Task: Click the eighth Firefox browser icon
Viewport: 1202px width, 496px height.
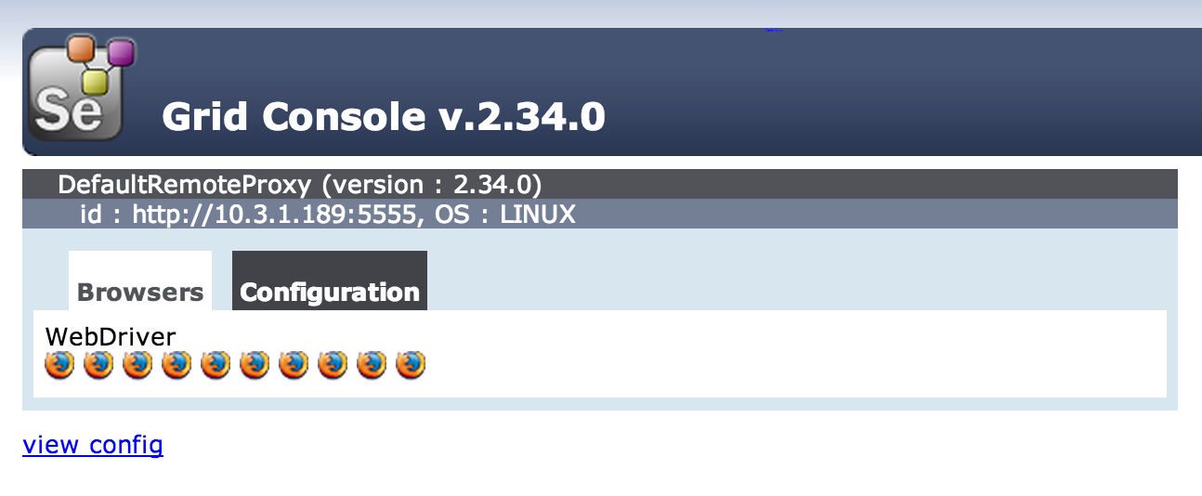Action: click(333, 365)
